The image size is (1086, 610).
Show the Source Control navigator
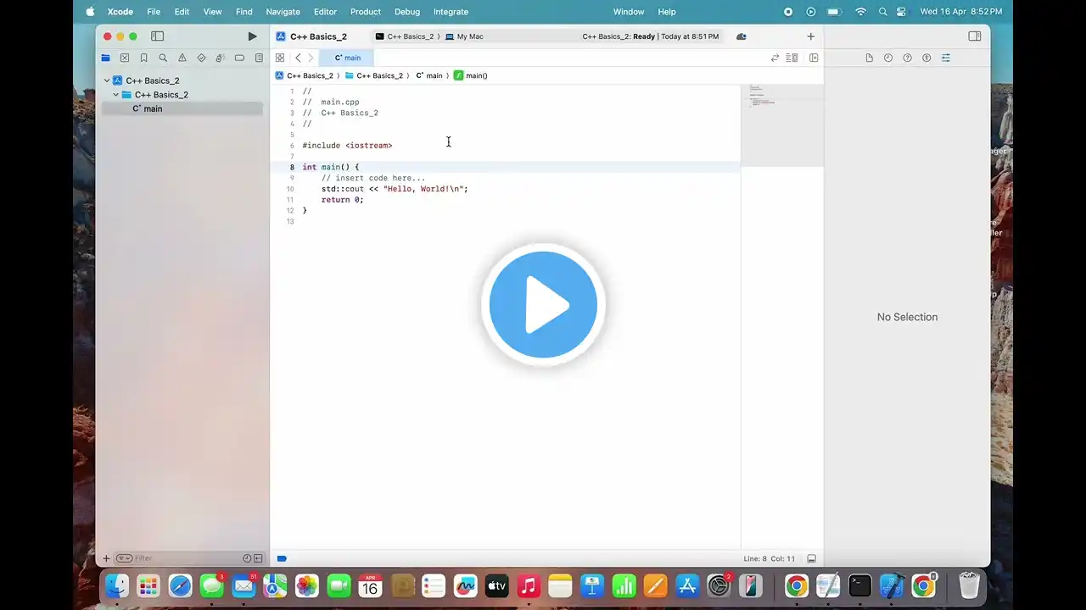125,58
